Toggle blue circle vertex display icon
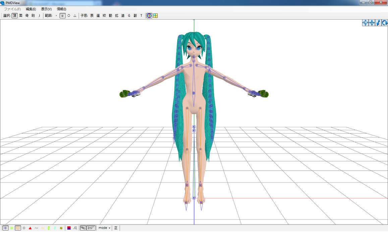388x232 pixels. pos(5,228)
